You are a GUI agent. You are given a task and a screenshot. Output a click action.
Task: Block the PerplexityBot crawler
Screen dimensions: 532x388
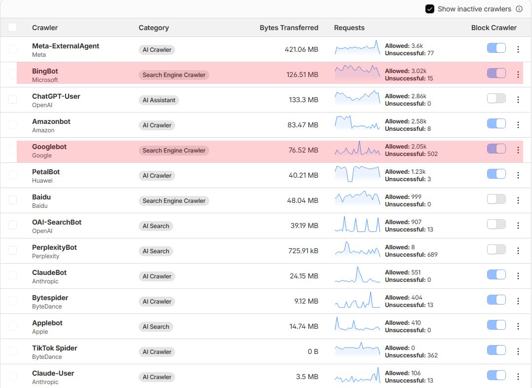[496, 249]
